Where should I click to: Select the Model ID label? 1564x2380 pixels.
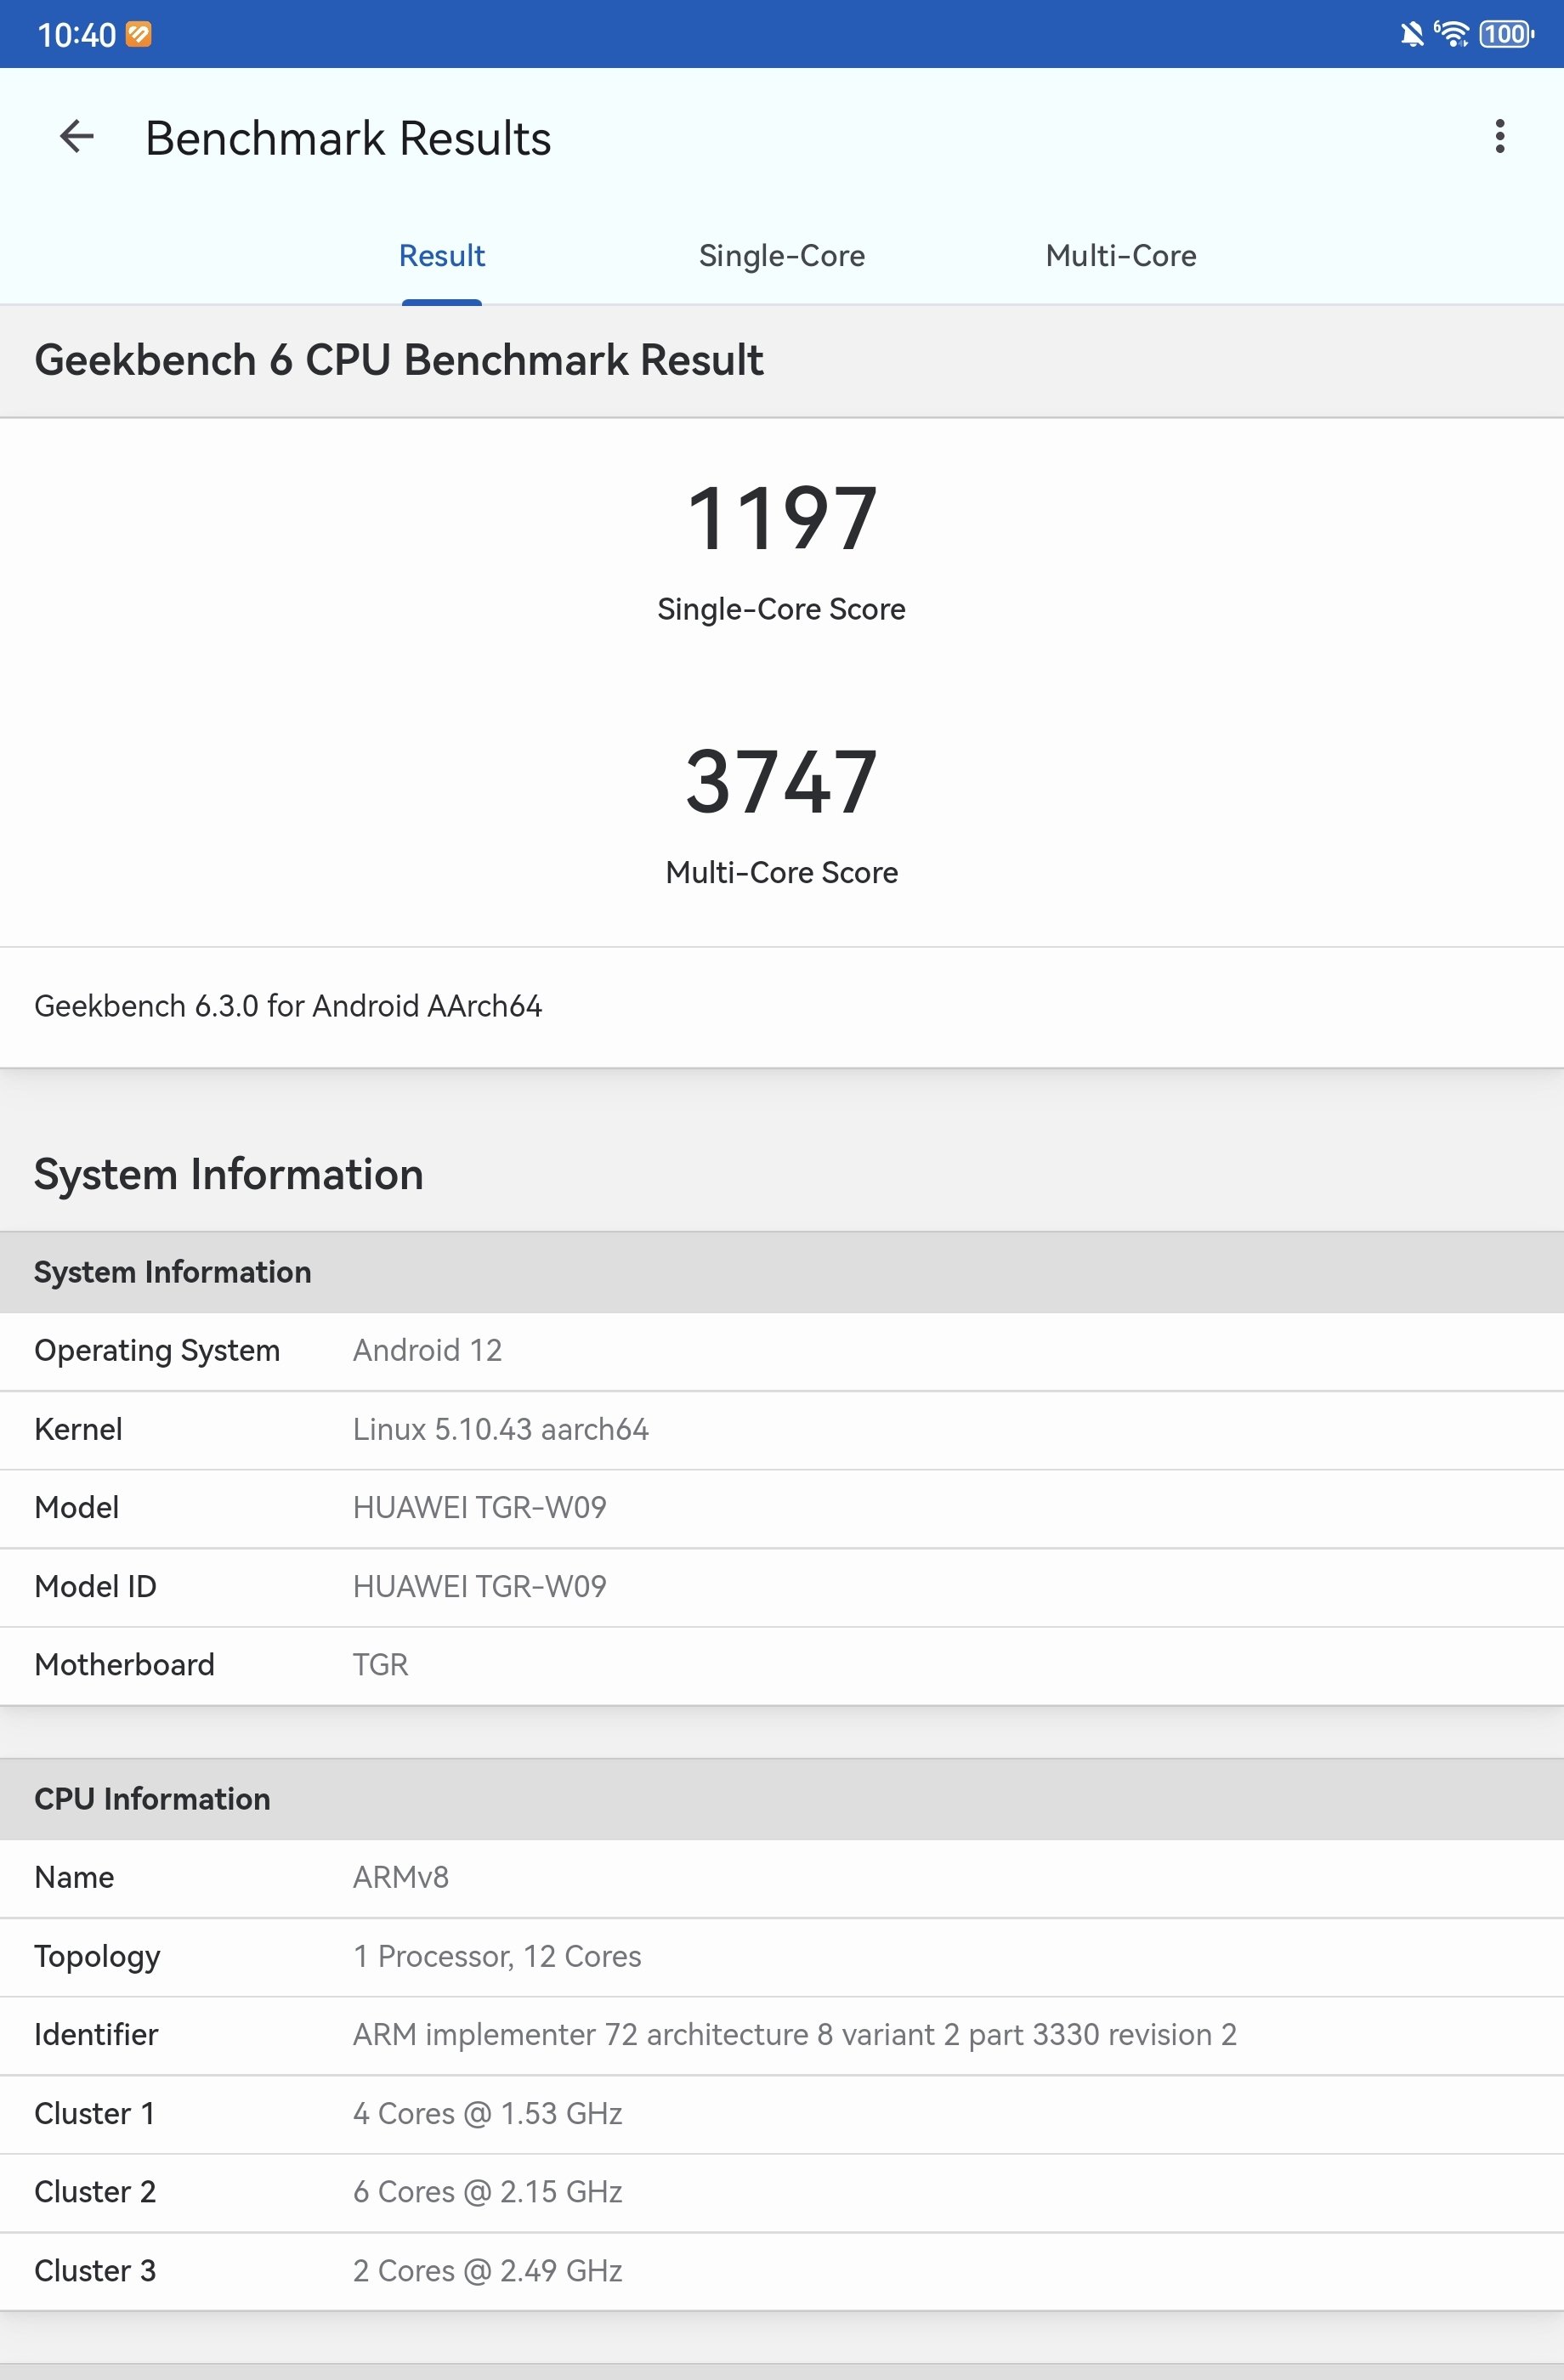click(95, 1586)
